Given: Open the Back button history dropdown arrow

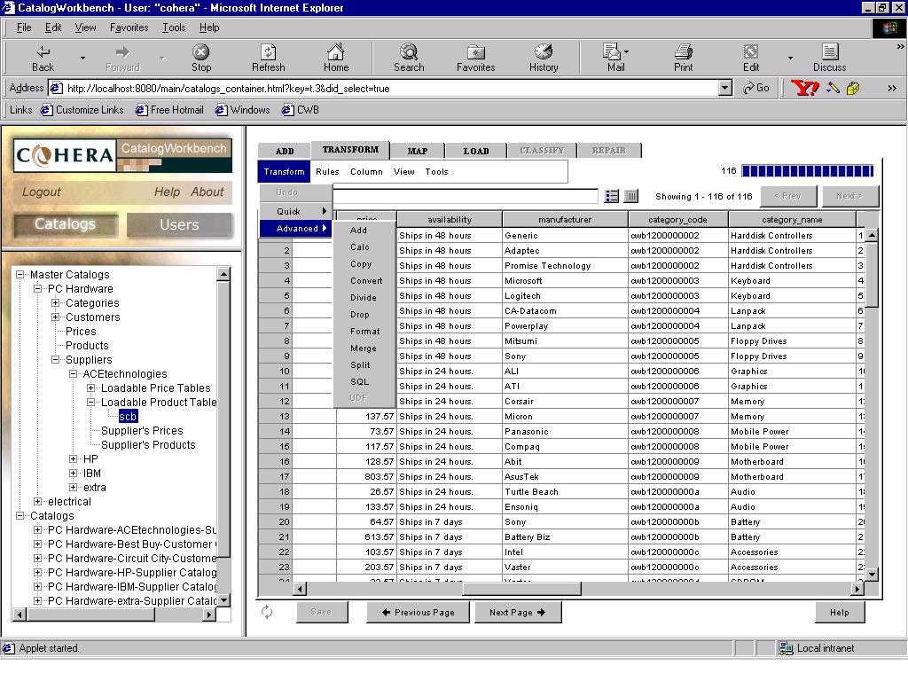Looking at the screenshot, I should [x=82, y=58].
